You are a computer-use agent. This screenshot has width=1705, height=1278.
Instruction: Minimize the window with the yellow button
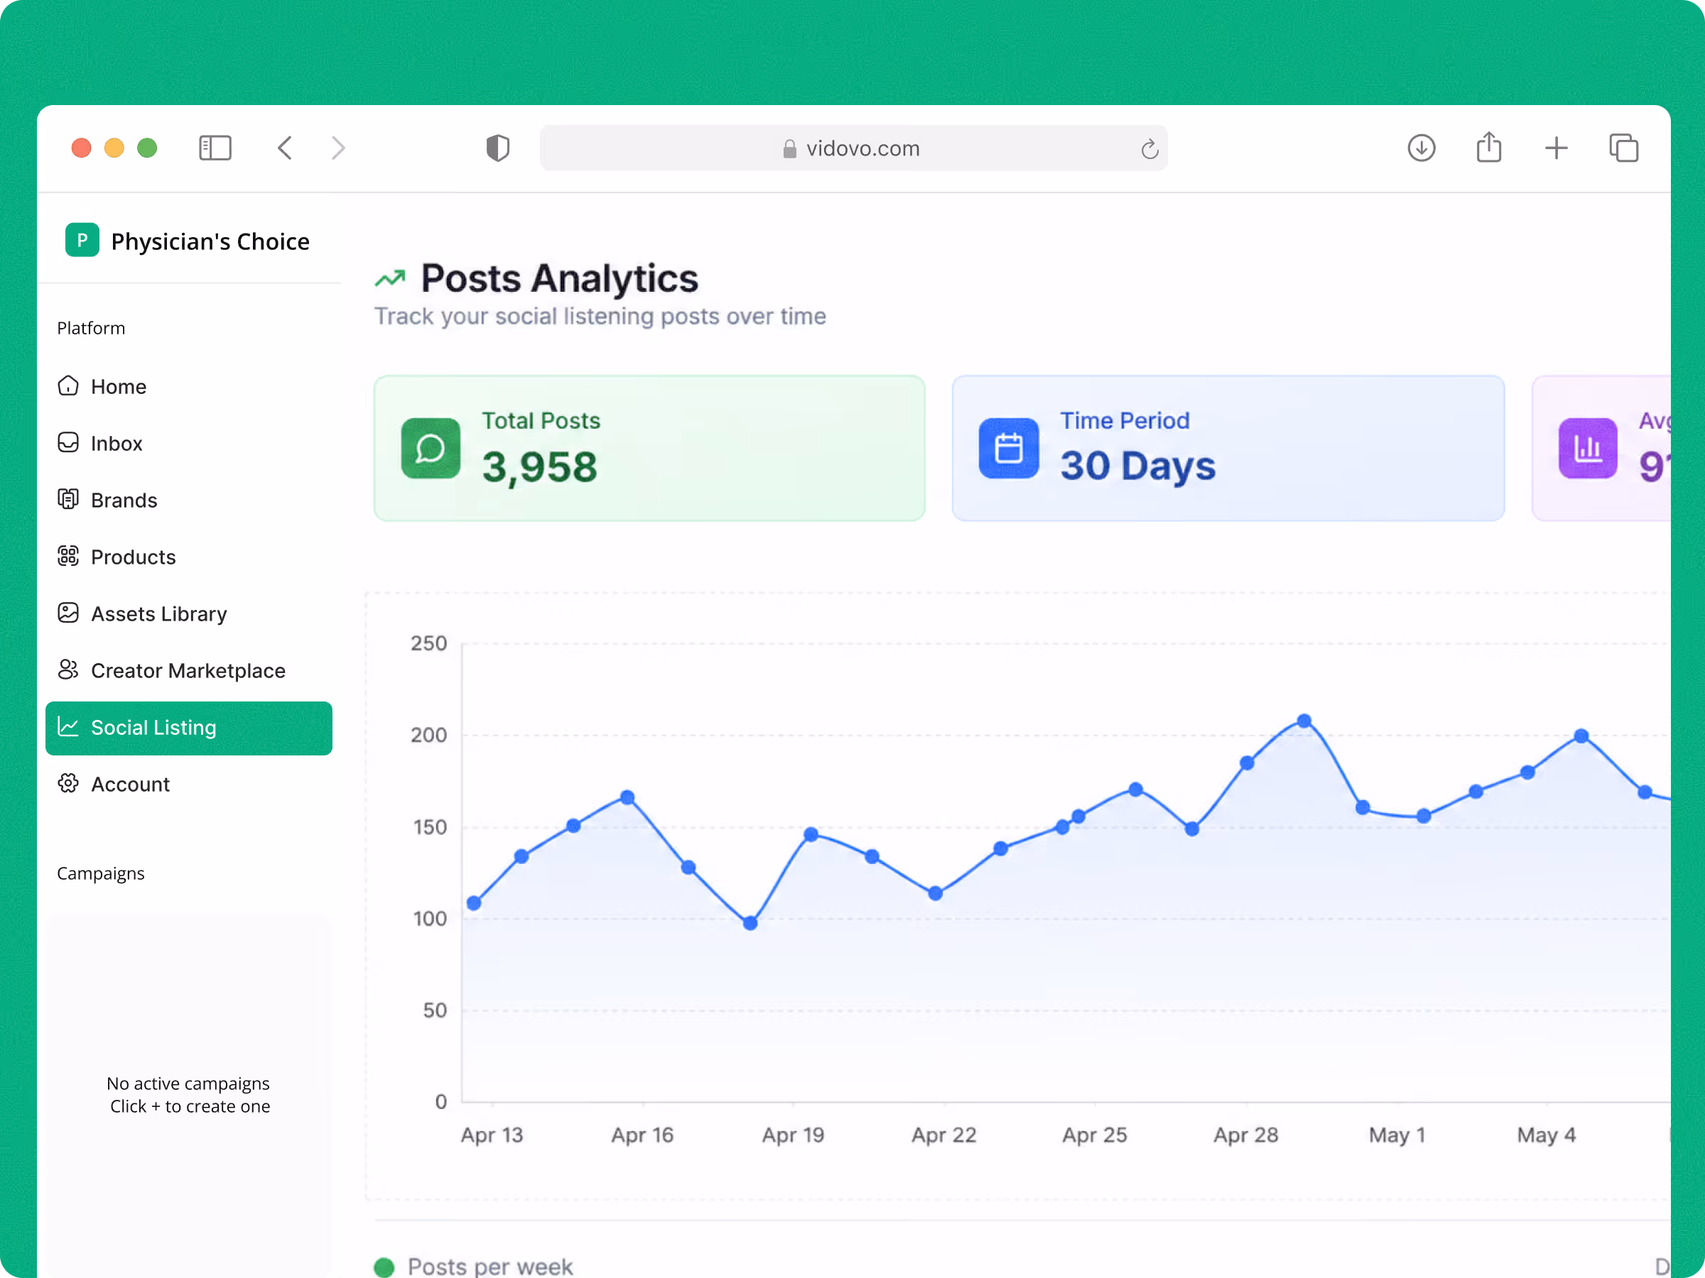(x=114, y=148)
